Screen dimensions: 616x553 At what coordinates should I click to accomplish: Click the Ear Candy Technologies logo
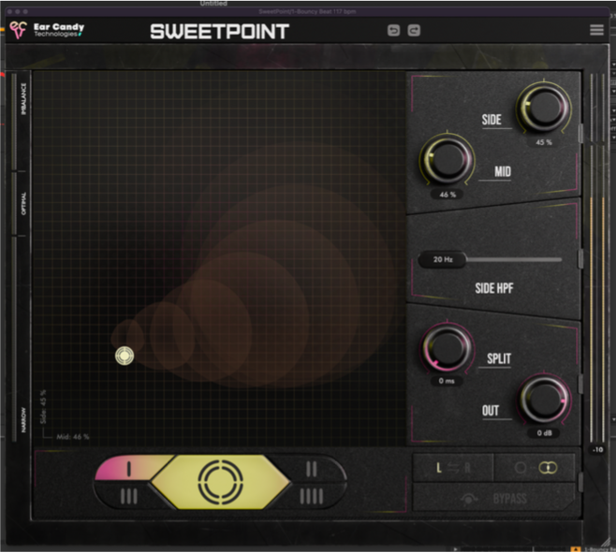click(x=47, y=30)
